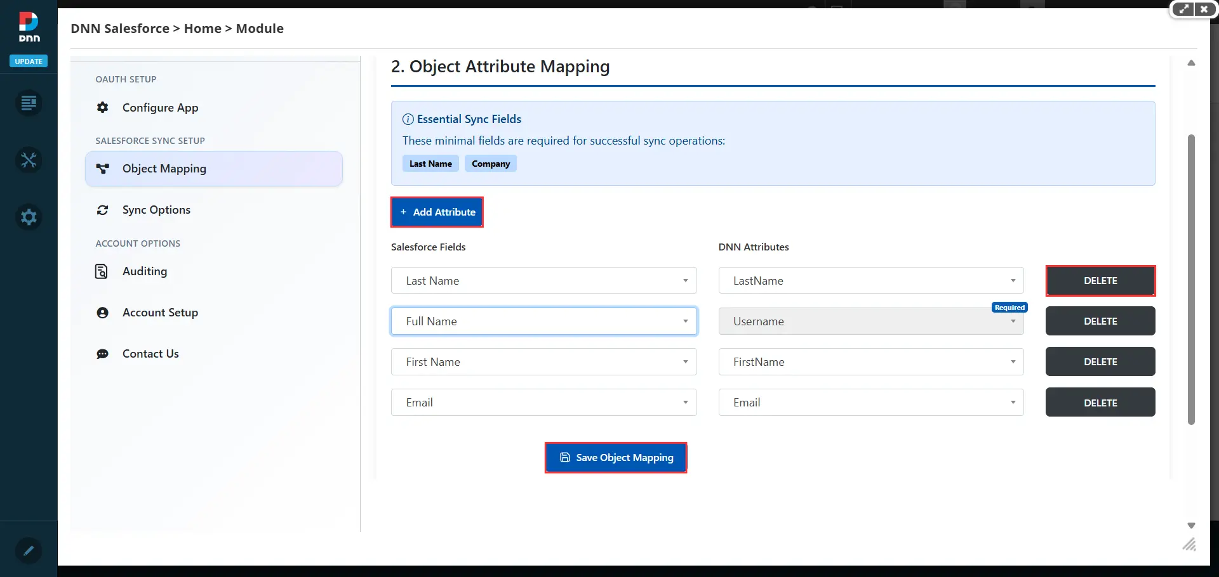Delete the Email mapping row
The image size is (1219, 577).
pos(1100,403)
